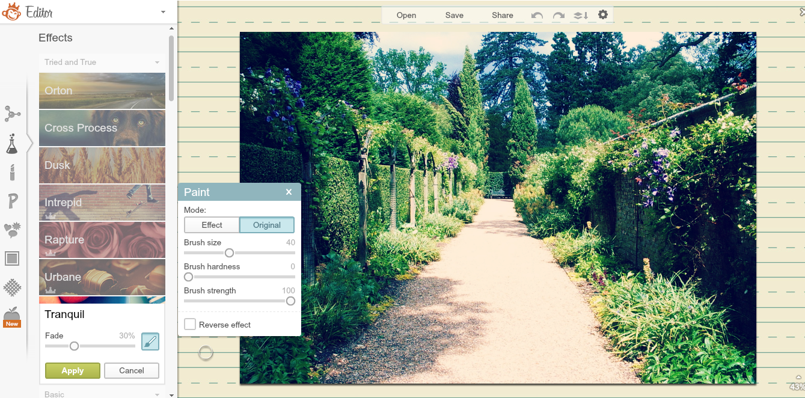Enable the Reverse effect checkbox

coord(189,324)
